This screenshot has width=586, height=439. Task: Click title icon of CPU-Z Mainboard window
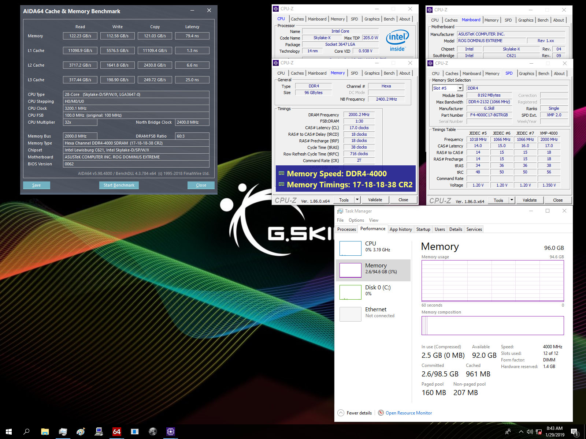(430, 10)
